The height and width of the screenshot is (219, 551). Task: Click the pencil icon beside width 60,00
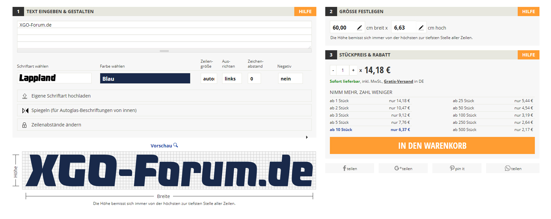[359, 28]
